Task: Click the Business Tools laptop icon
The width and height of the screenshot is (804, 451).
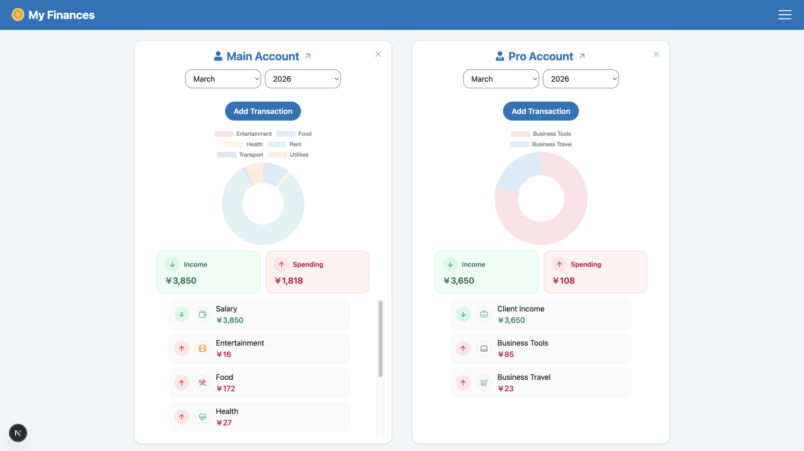Action: click(484, 348)
